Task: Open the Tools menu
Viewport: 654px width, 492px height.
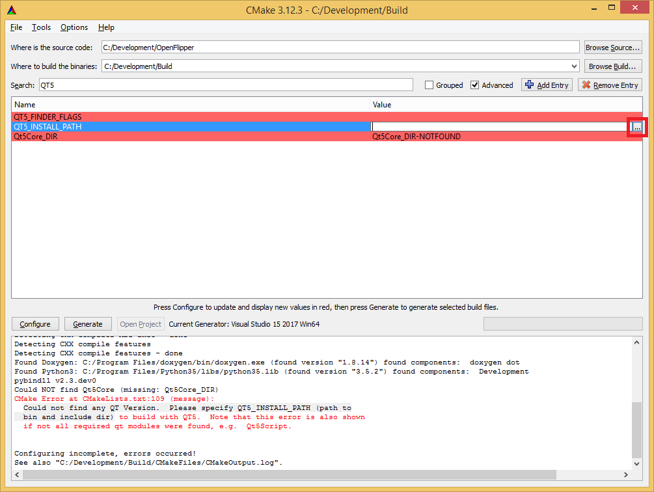Action: tap(41, 27)
